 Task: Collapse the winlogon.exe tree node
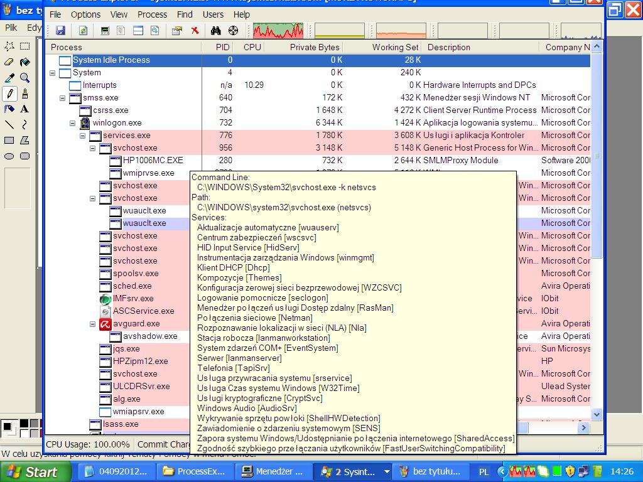coord(73,123)
